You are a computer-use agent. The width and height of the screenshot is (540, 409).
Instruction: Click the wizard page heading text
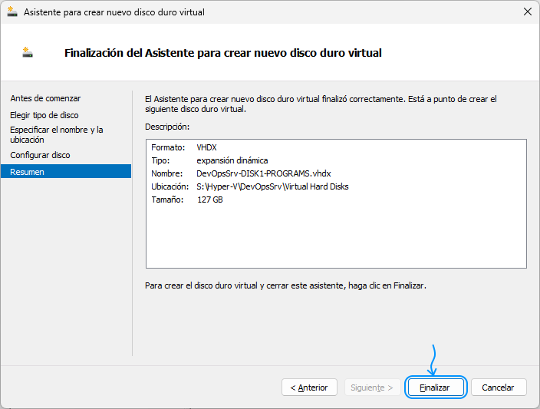223,53
